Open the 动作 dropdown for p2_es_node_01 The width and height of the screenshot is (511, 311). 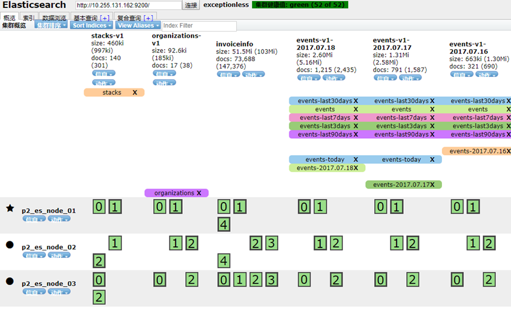point(59,219)
